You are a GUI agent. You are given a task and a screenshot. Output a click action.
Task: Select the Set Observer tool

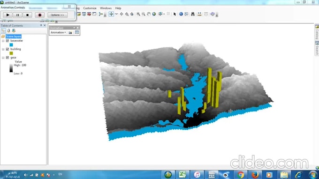[x=132, y=14]
